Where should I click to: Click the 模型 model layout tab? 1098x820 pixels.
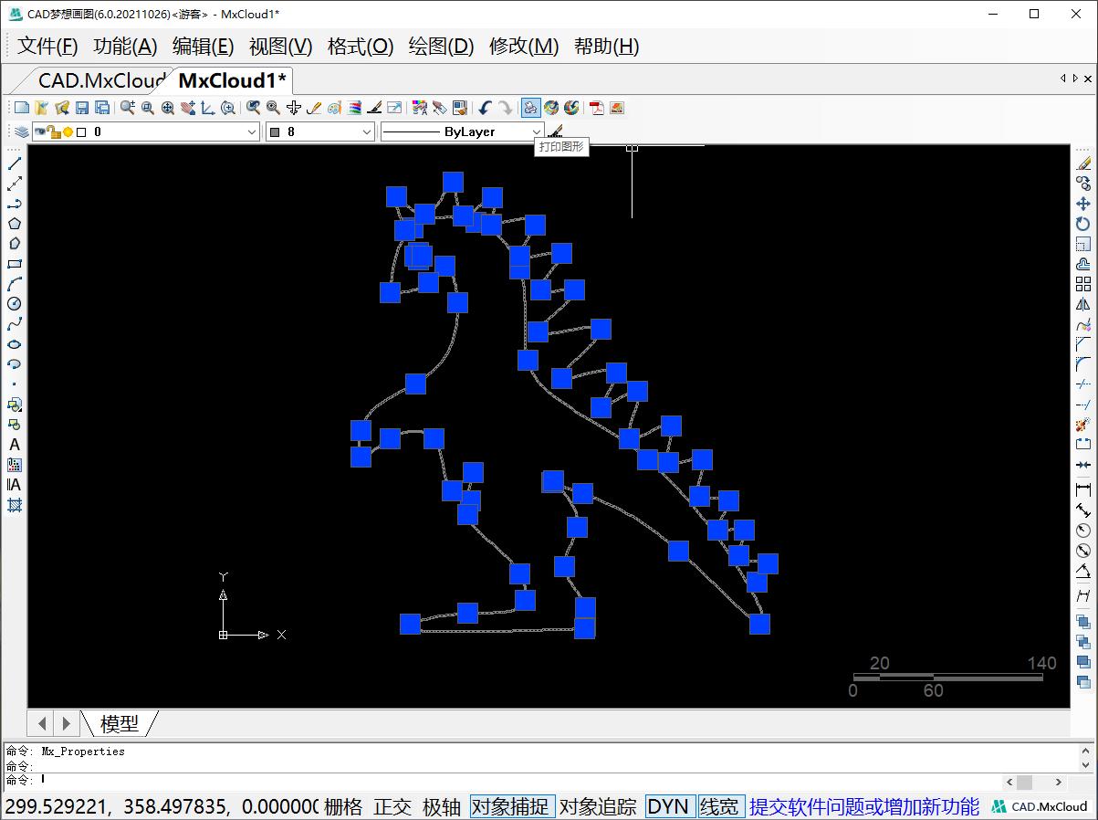[x=119, y=723]
